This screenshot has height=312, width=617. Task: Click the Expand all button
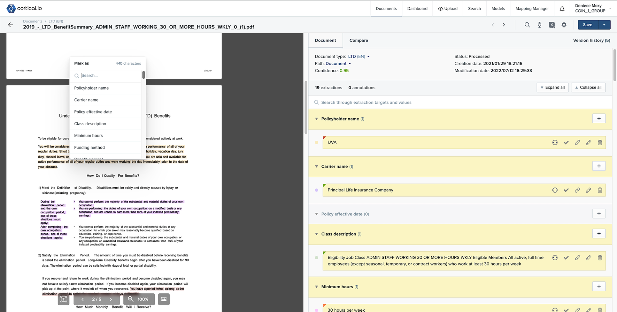[x=552, y=87]
